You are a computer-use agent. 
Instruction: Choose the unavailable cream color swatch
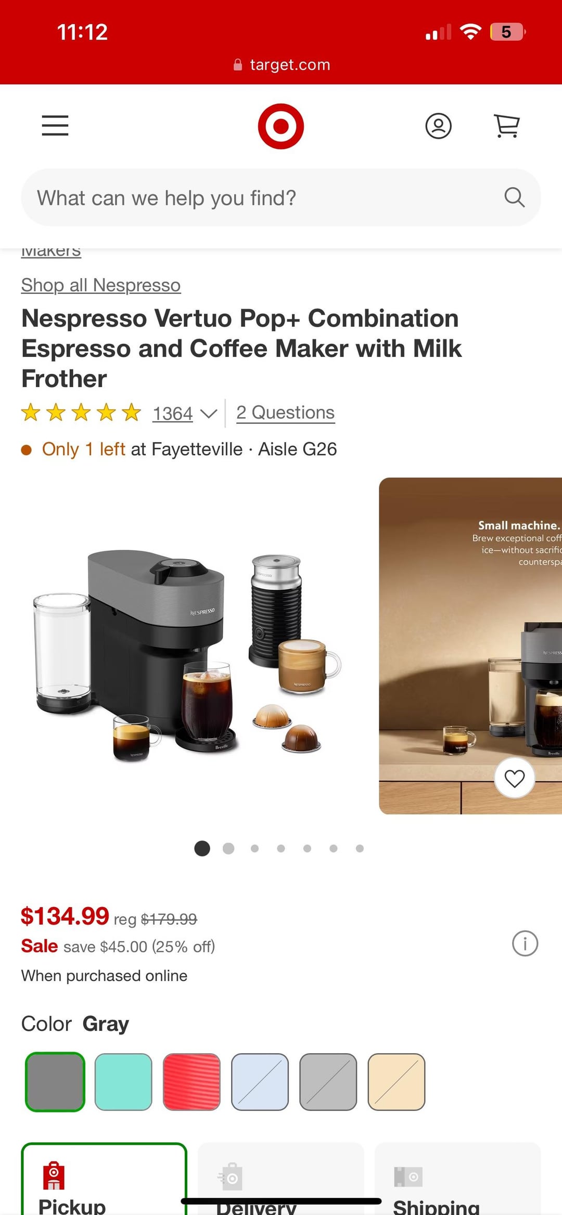point(397,1082)
